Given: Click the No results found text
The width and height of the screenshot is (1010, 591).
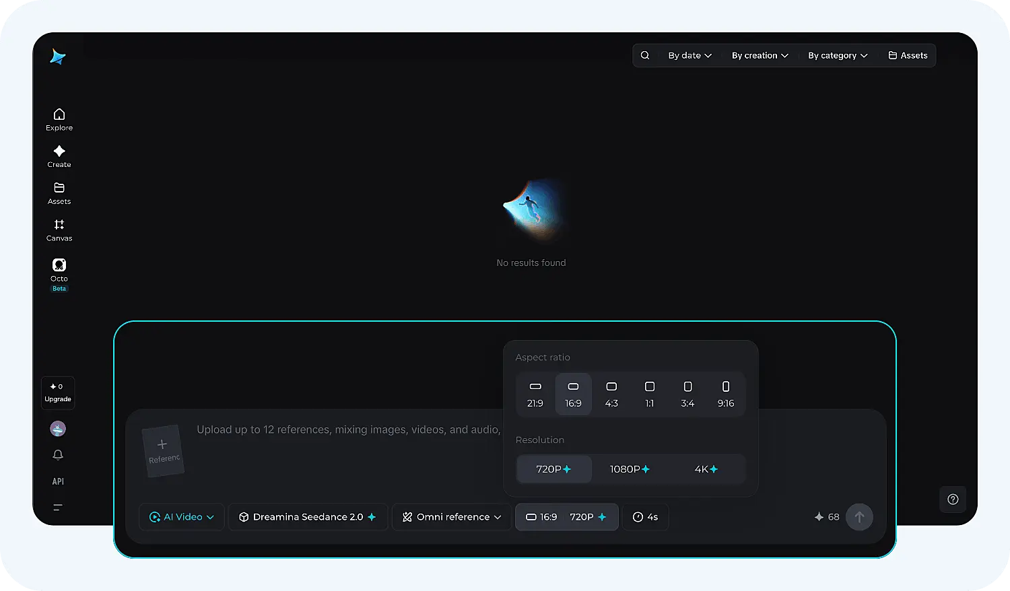Looking at the screenshot, I should pyautogui.click(x=531, y=263).
